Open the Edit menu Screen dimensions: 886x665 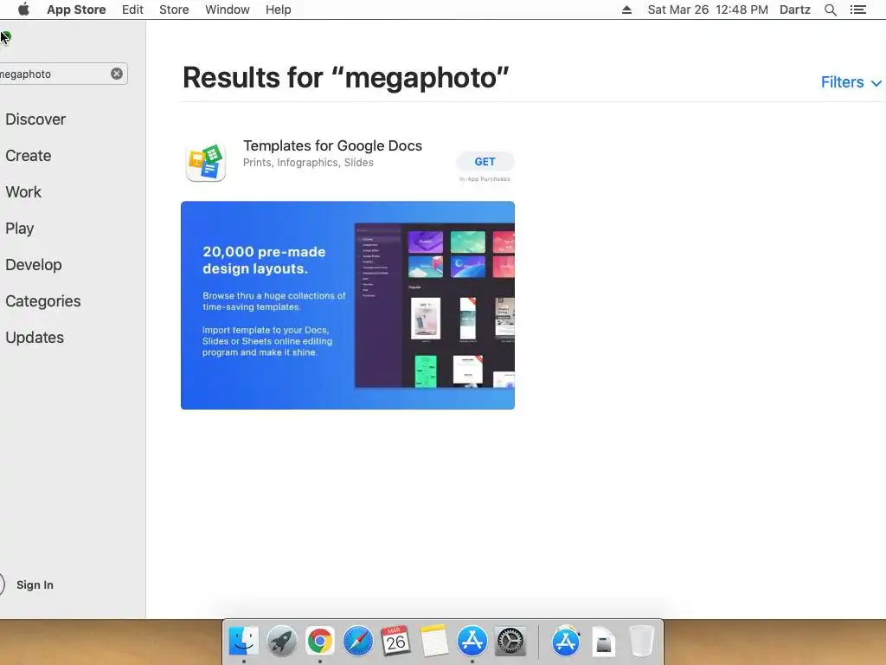tap(132, 10)
